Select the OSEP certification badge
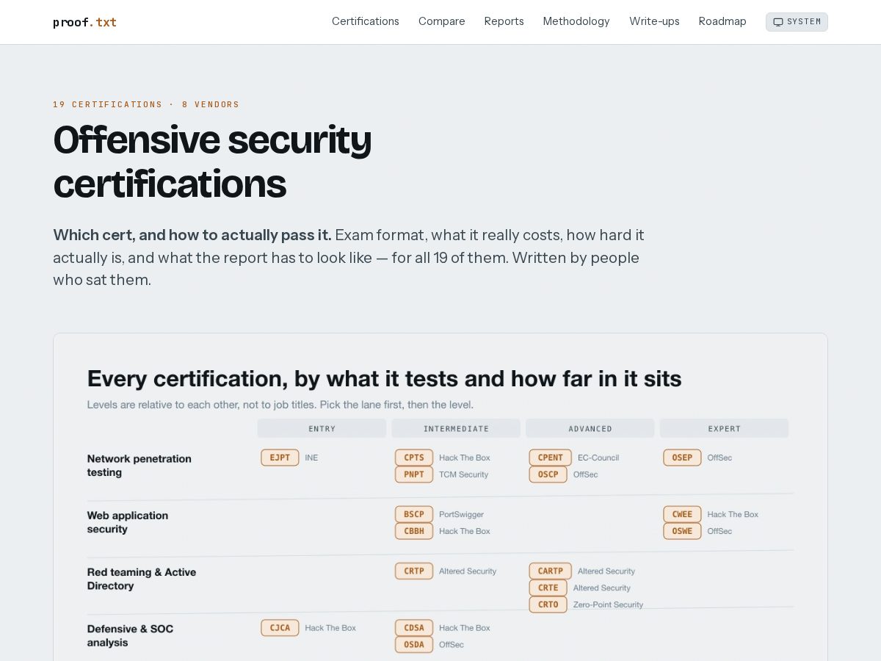 coord(682,458)
